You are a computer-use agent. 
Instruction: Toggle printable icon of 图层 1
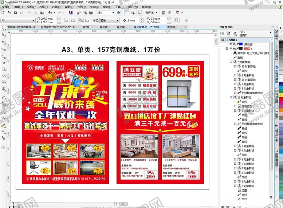(234, 48)
